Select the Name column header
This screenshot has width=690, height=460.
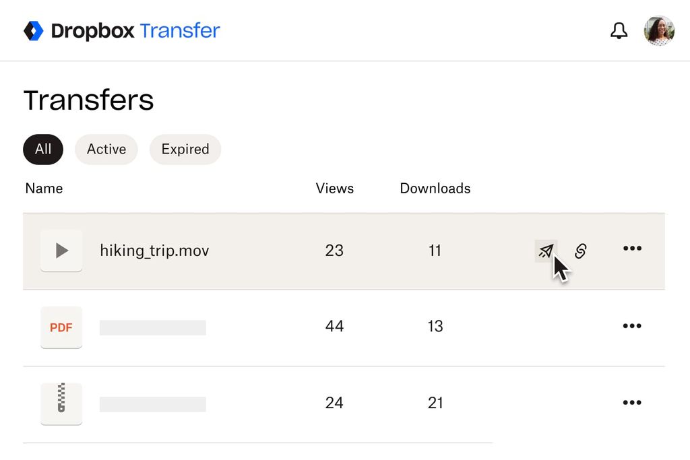click(43, 189)
